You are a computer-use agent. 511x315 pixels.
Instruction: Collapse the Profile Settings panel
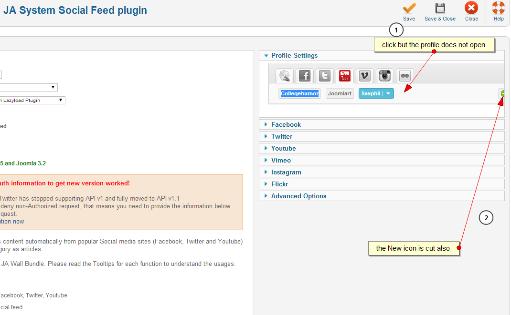click(x=294, y=56)
